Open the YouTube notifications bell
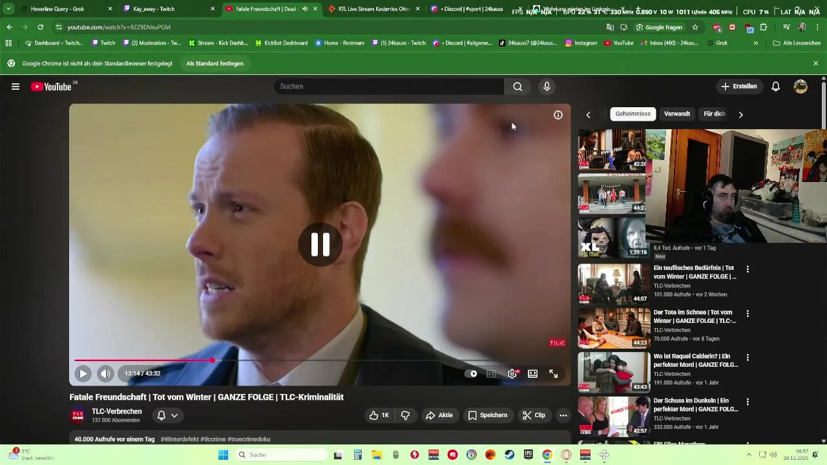 click(x=775, y=87)
